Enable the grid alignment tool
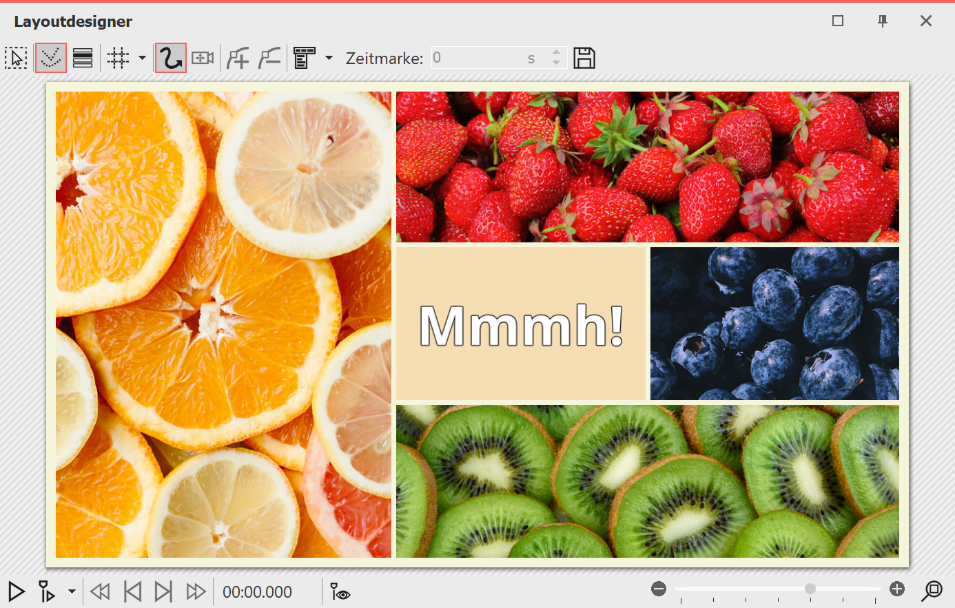The height and width of the screenshot is (608, 955). (x=118, y=58)
